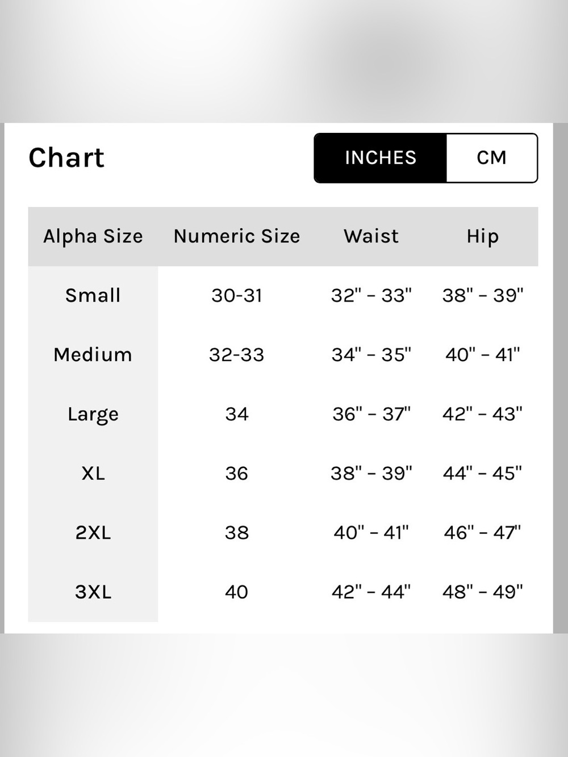Click the Alpha Size column header
This screenshot has height=757, width=568.
(93, 236)
